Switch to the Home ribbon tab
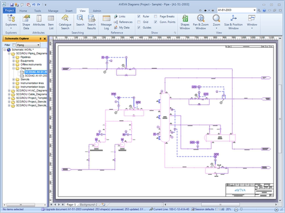Viewport: 285px width, 213px height. 23,11
